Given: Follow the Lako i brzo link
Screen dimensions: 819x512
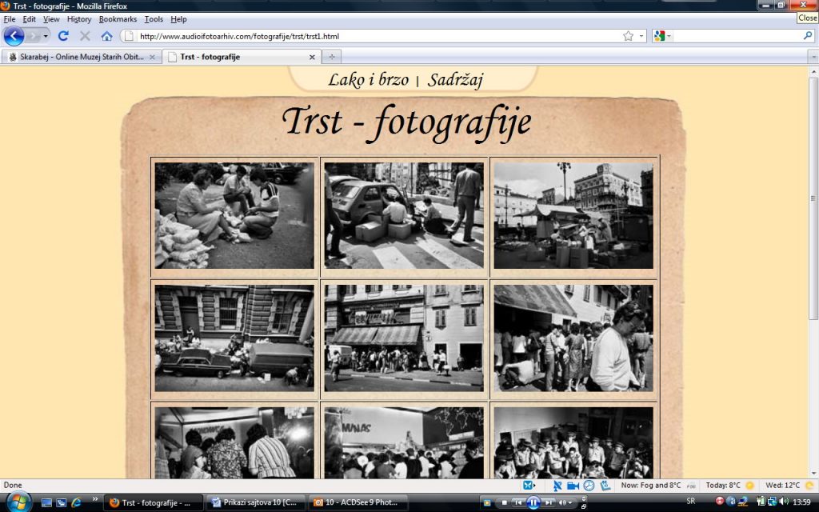Looking at the screenshot, I should [368, 80].
